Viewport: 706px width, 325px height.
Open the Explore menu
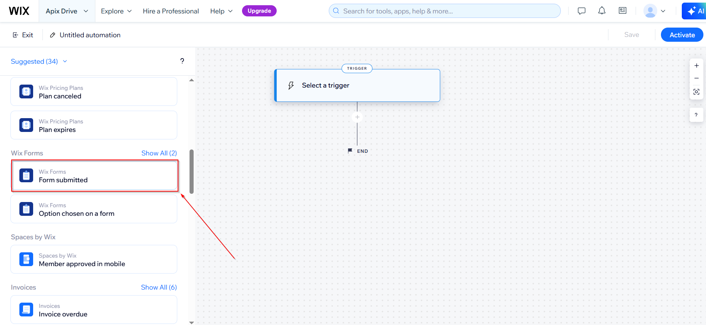(x=116, y=11)
